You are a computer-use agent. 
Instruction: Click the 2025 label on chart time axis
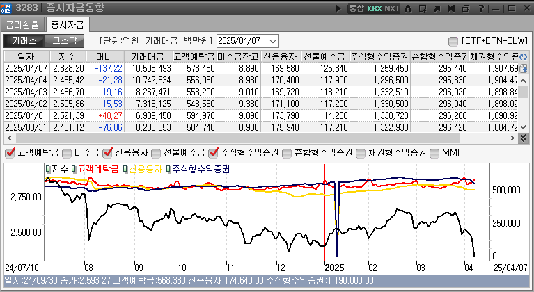334,268
